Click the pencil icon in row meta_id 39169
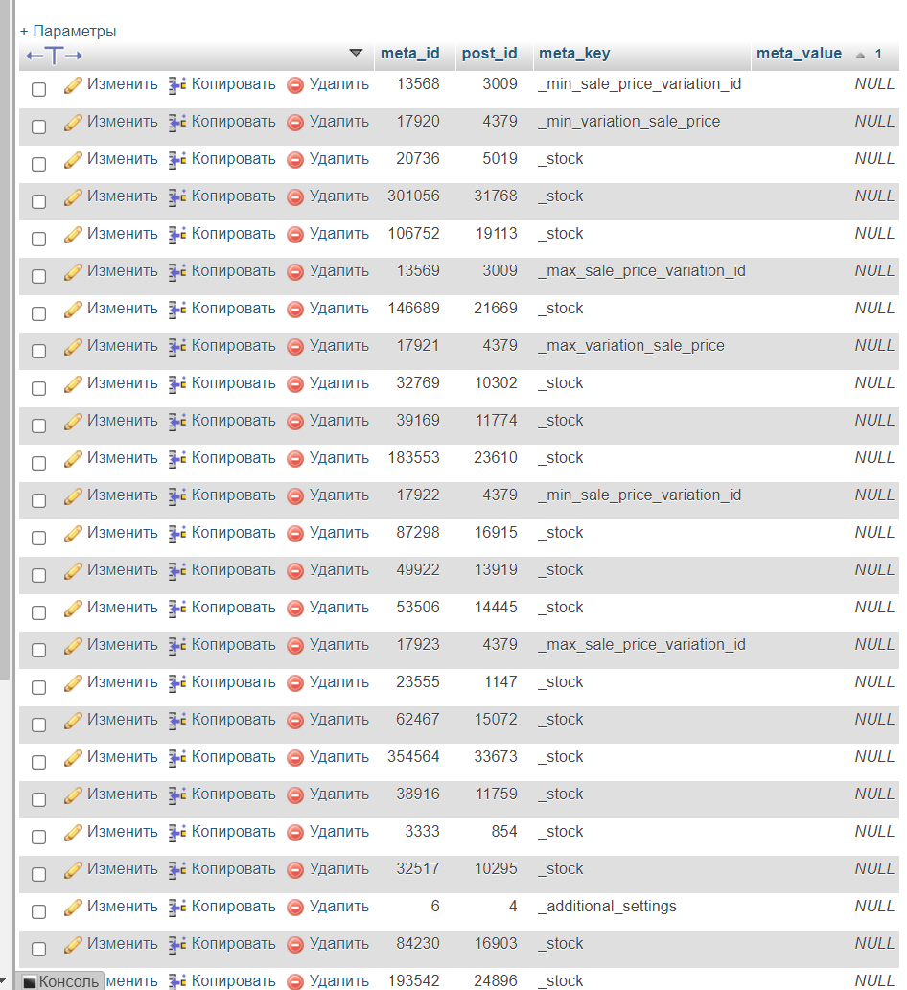This screenshot has height=990, width=907. (x=73, y=421)
